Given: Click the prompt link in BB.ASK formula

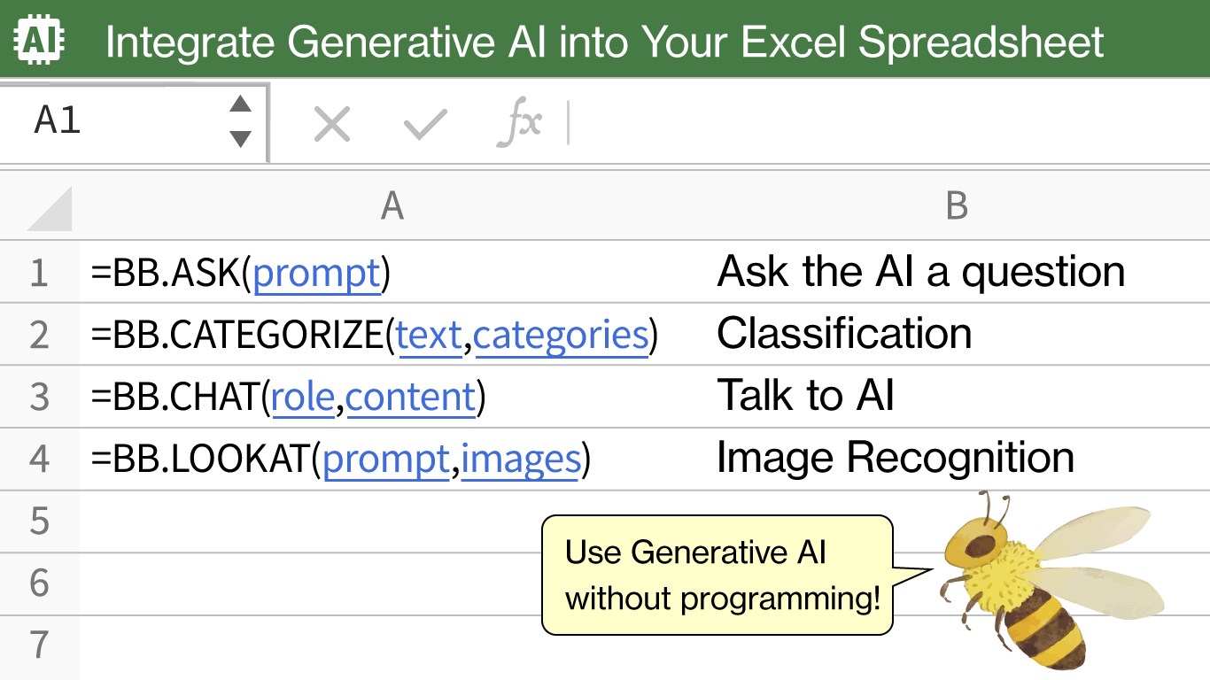Looking at the screenshot, I should [316, 273].
